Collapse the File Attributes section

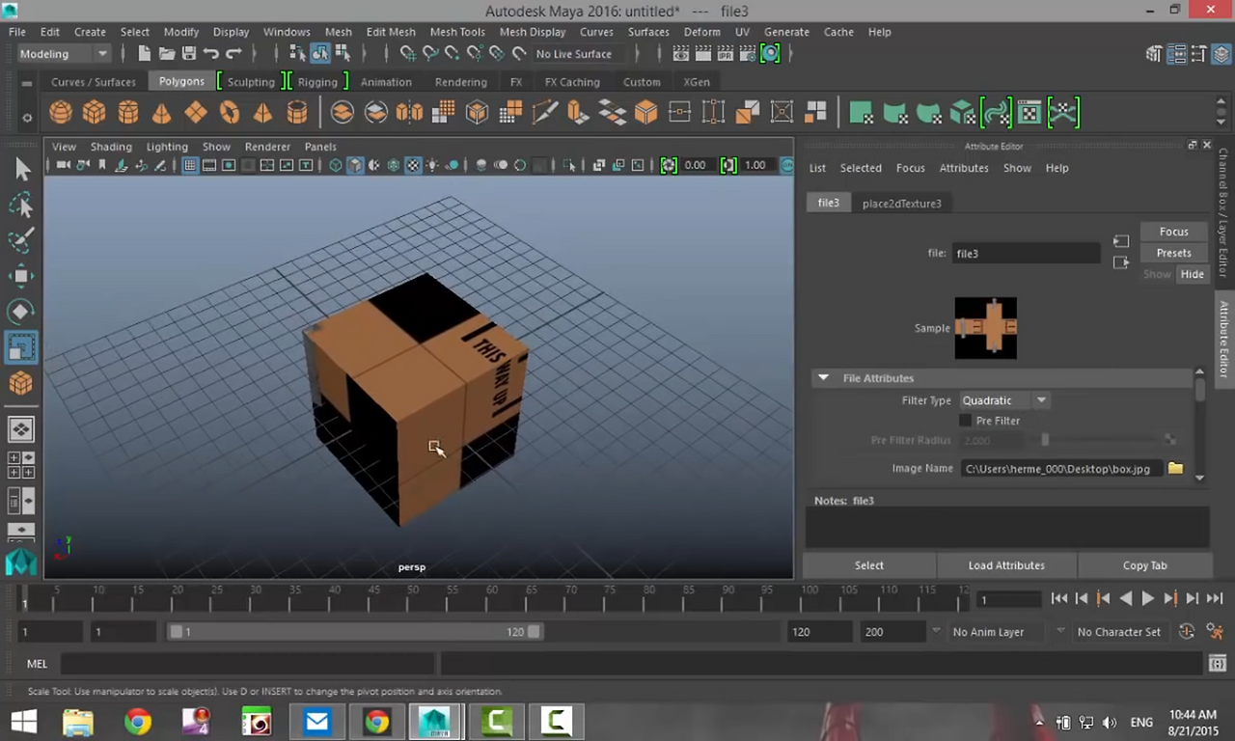tap(823, 377)
